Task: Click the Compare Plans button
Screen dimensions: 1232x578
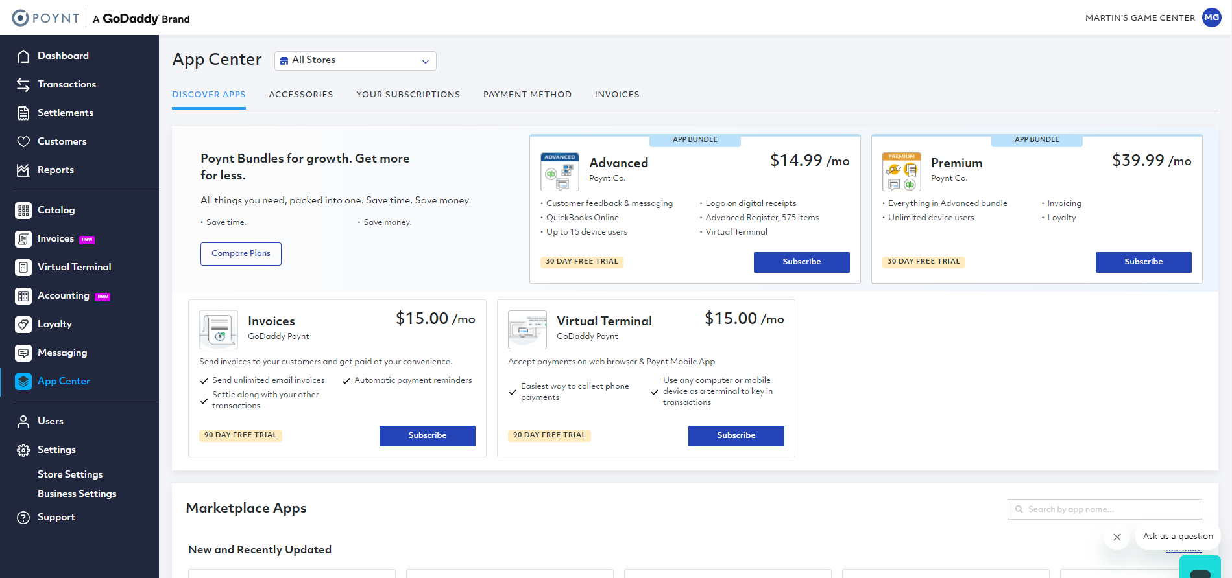Action: pyautogui.click(x=241, y=254)
